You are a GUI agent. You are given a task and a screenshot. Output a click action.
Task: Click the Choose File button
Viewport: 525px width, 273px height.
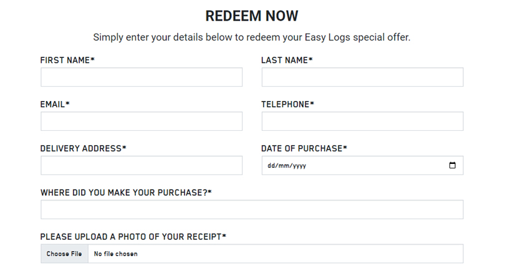(64, 254)
